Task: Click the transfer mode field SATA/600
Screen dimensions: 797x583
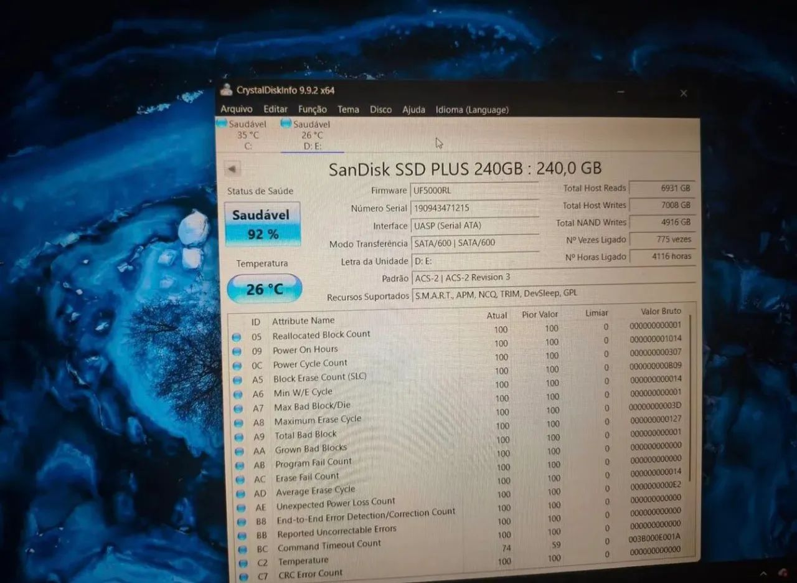Action: [474, 242]
